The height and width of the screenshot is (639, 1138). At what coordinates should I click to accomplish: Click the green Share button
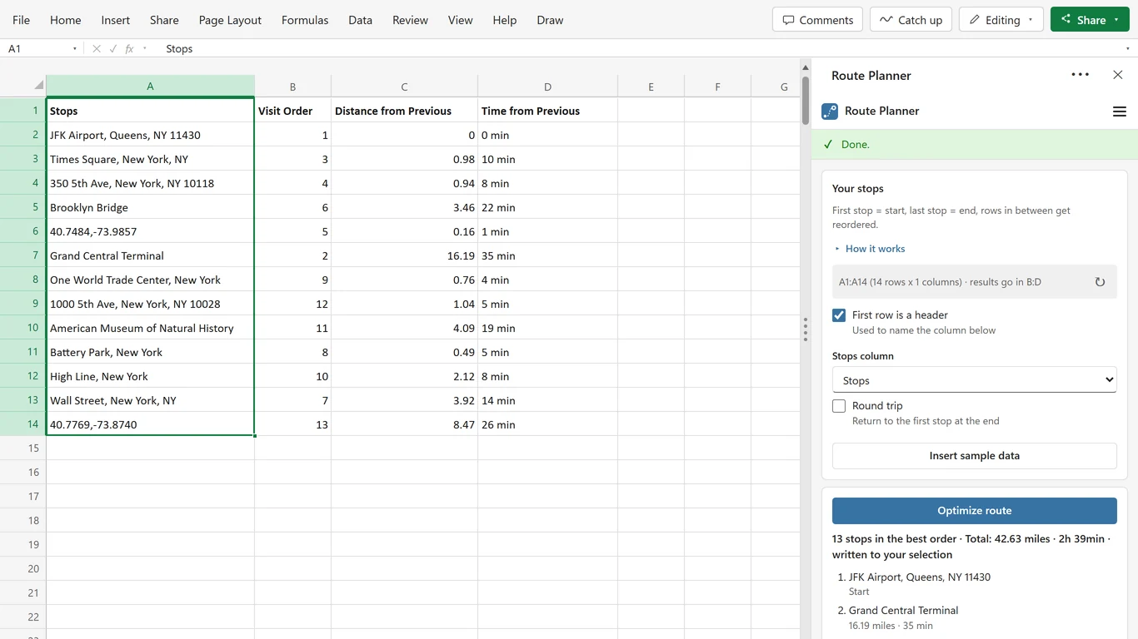tap(1090, 20)
